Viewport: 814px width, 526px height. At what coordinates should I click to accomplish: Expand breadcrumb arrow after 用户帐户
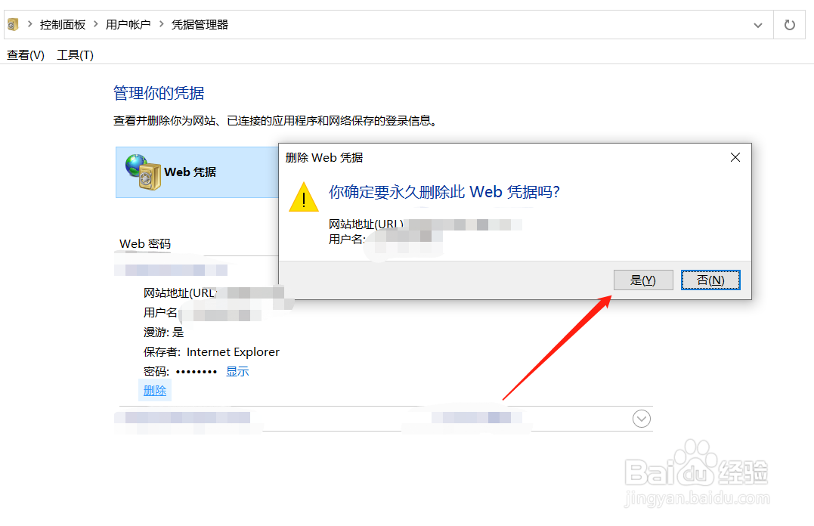[x=161, y=24]
